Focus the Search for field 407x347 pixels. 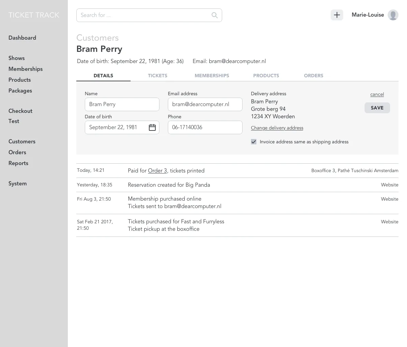pyautogui.click(x=149, y=15)
